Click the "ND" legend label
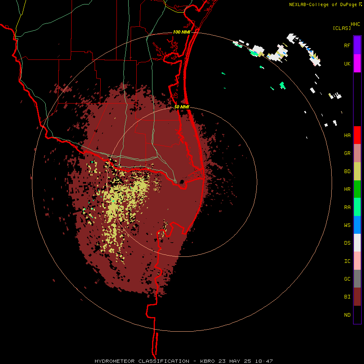The width and height of the screenshot is (364, 364). pos(347,315)
